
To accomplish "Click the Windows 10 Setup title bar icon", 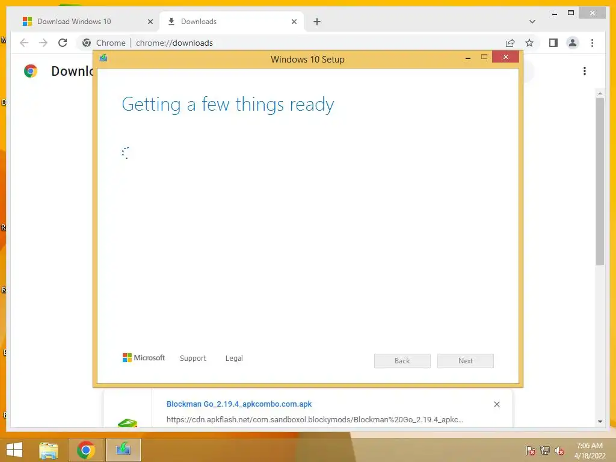I will point(103,58).
